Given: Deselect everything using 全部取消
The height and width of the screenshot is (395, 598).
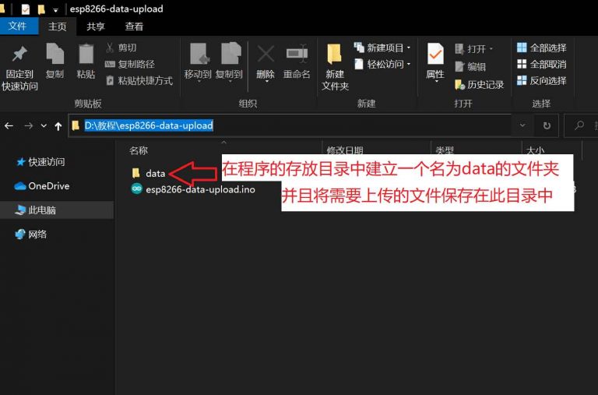Looking at the screenshot, I should click(x=541, y=65).
